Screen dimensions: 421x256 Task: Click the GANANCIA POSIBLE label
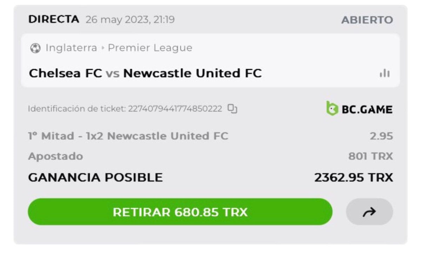(x=95, y=177)
